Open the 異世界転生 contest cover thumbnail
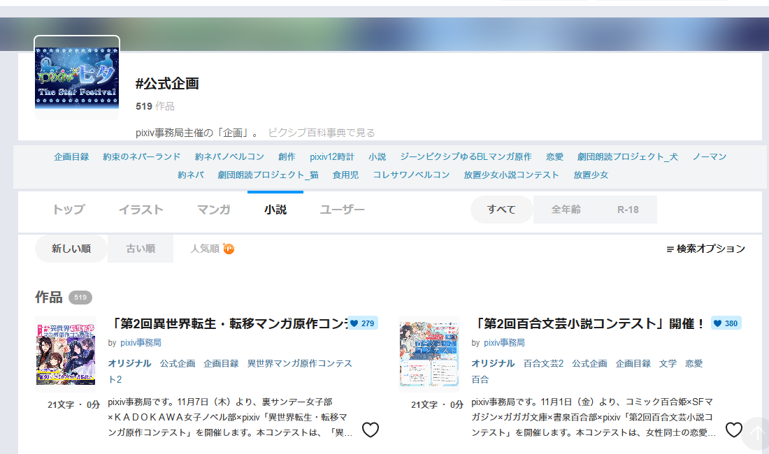 (66, 354)
